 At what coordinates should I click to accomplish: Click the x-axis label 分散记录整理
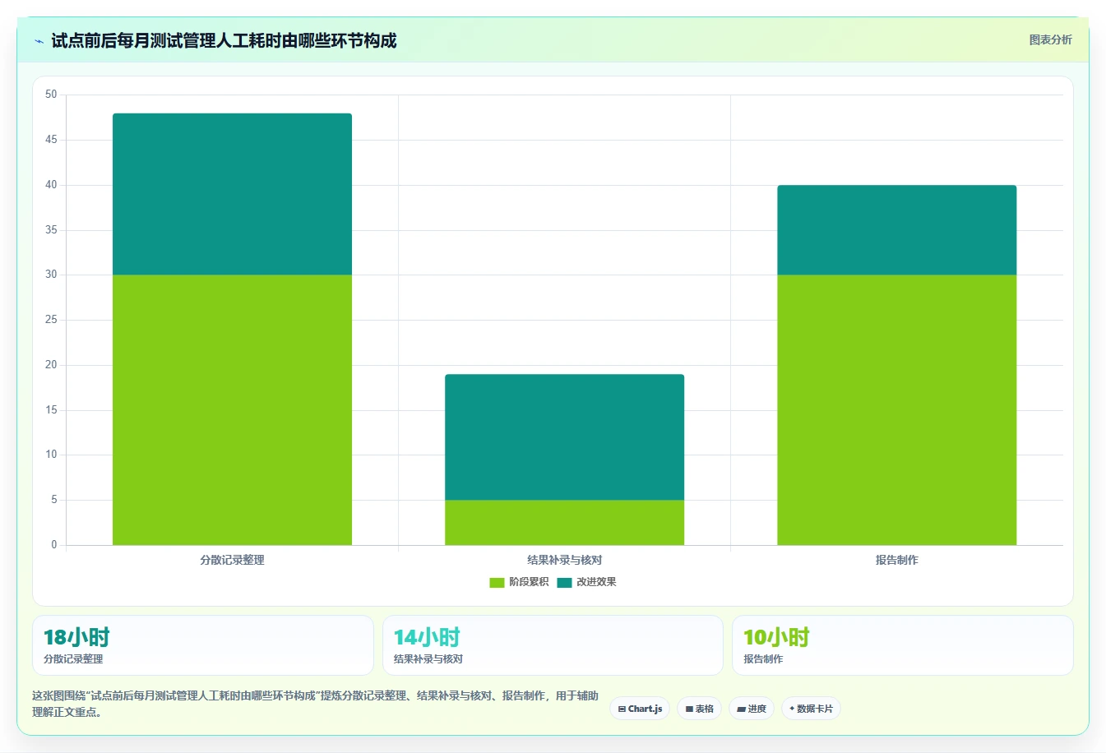point(232,560)
